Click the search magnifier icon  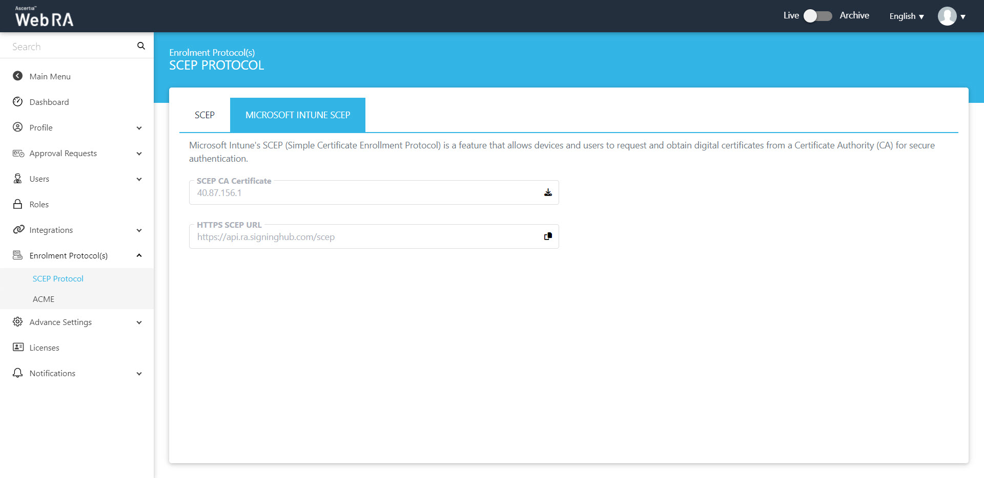click(141, 46)
